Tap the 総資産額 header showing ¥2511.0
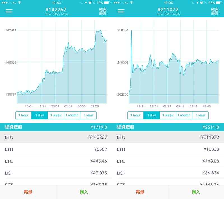Image resolution: width=224 pixels, height=199 pixels. coord(168,127)
